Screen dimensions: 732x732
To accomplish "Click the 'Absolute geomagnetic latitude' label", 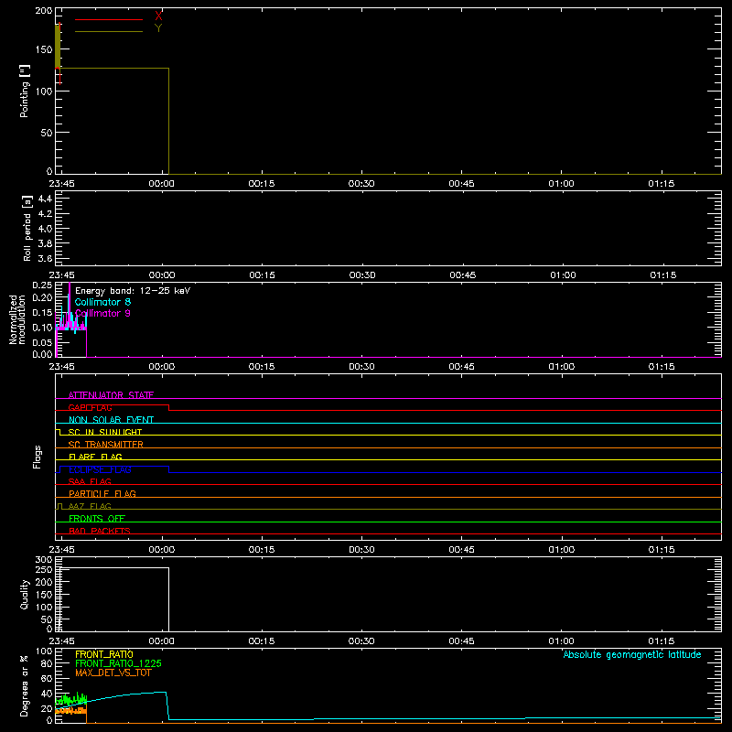I will [x=632, y=654].
